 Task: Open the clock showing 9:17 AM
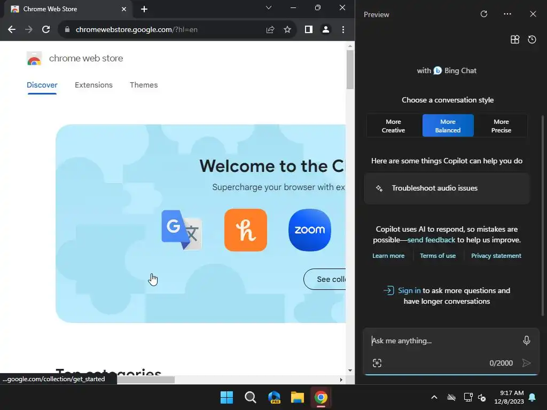[509, 397]
